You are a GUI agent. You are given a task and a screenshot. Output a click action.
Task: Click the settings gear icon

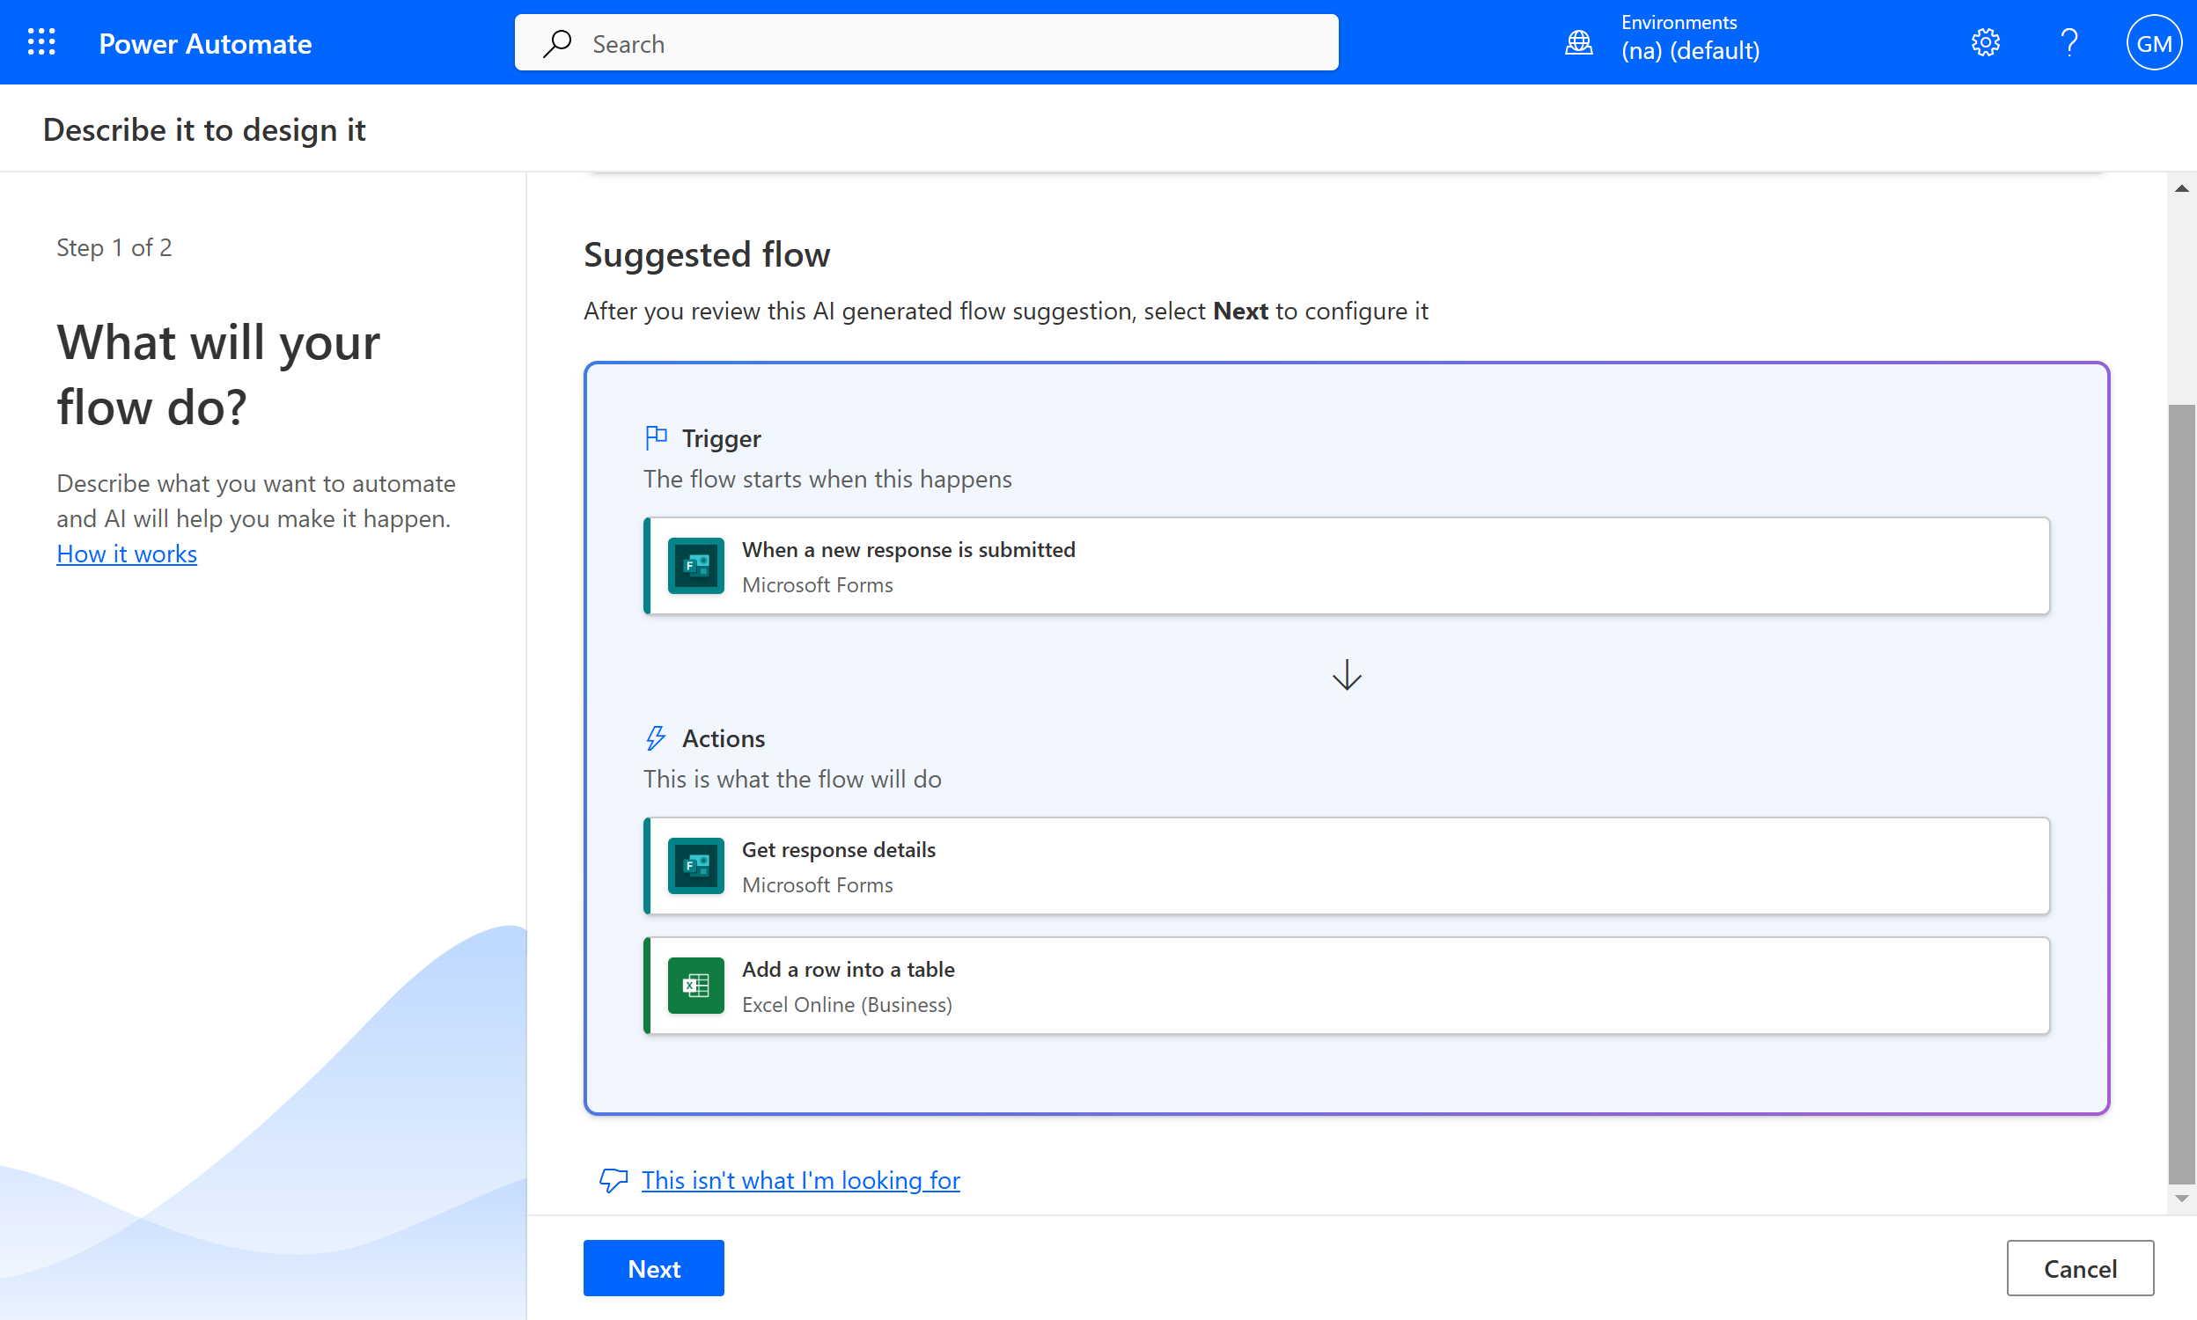coord(1984,42)
